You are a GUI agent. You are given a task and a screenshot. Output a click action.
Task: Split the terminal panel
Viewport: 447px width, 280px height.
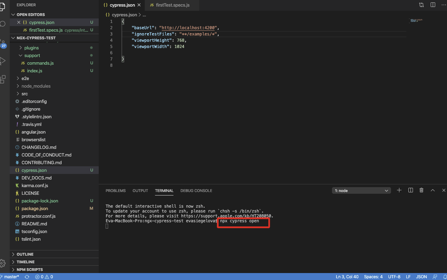[x=411, y=190]
